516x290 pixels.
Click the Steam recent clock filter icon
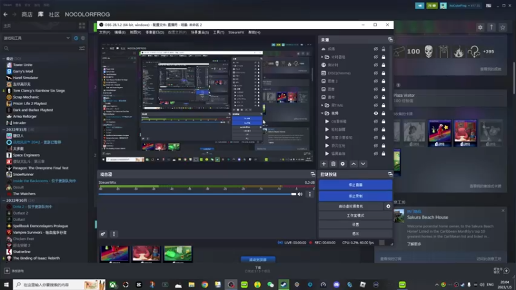click(76, 38)
